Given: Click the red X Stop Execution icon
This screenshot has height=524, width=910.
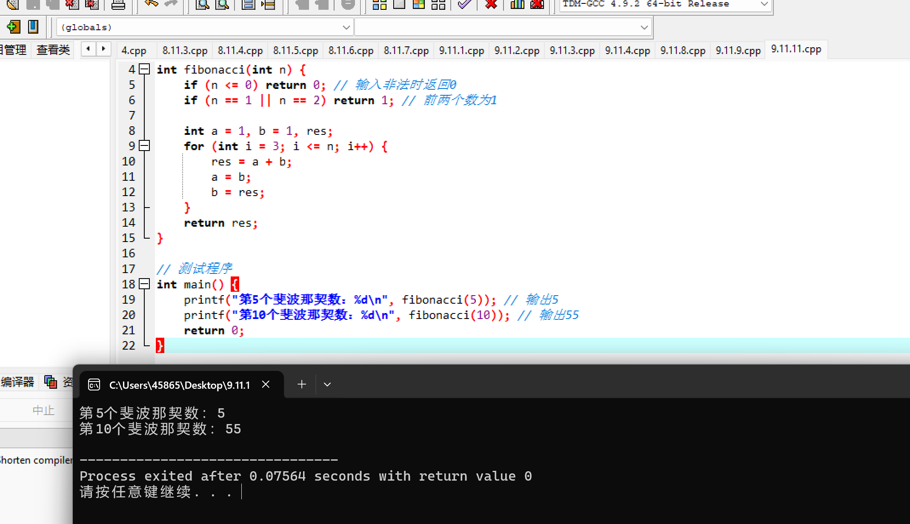Looking at the screenshot, I should 491,4.
